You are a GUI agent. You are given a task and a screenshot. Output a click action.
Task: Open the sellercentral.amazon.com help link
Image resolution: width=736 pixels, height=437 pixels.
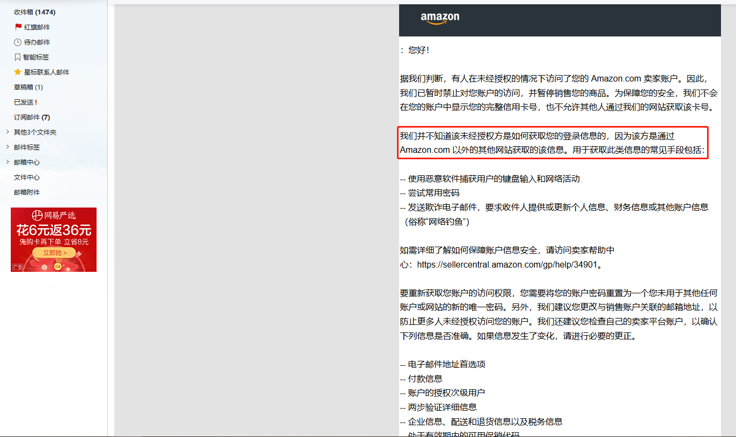507,264
